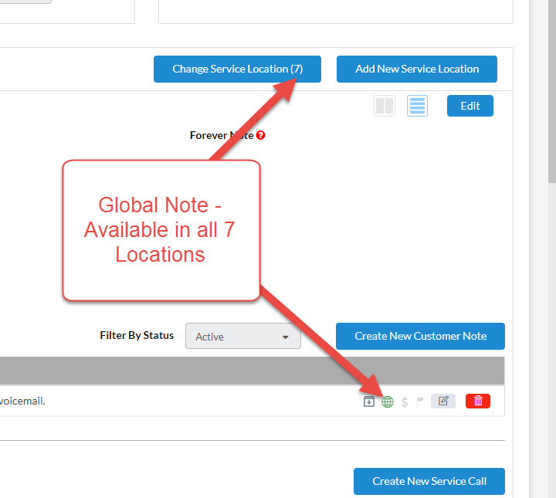
Task: Click the green global note globe icon
Action: click(388, 401)
